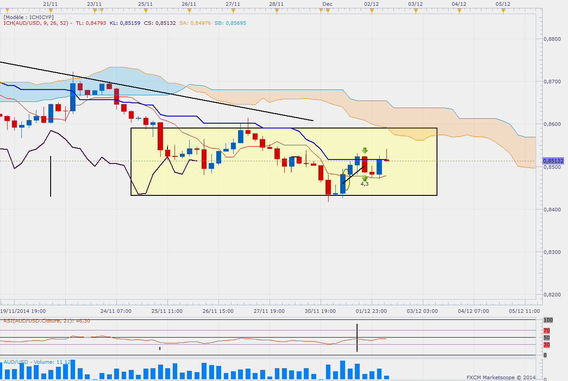
Task: Click the RSI 70 overbought level label
Action: click(x=547, y=330)
